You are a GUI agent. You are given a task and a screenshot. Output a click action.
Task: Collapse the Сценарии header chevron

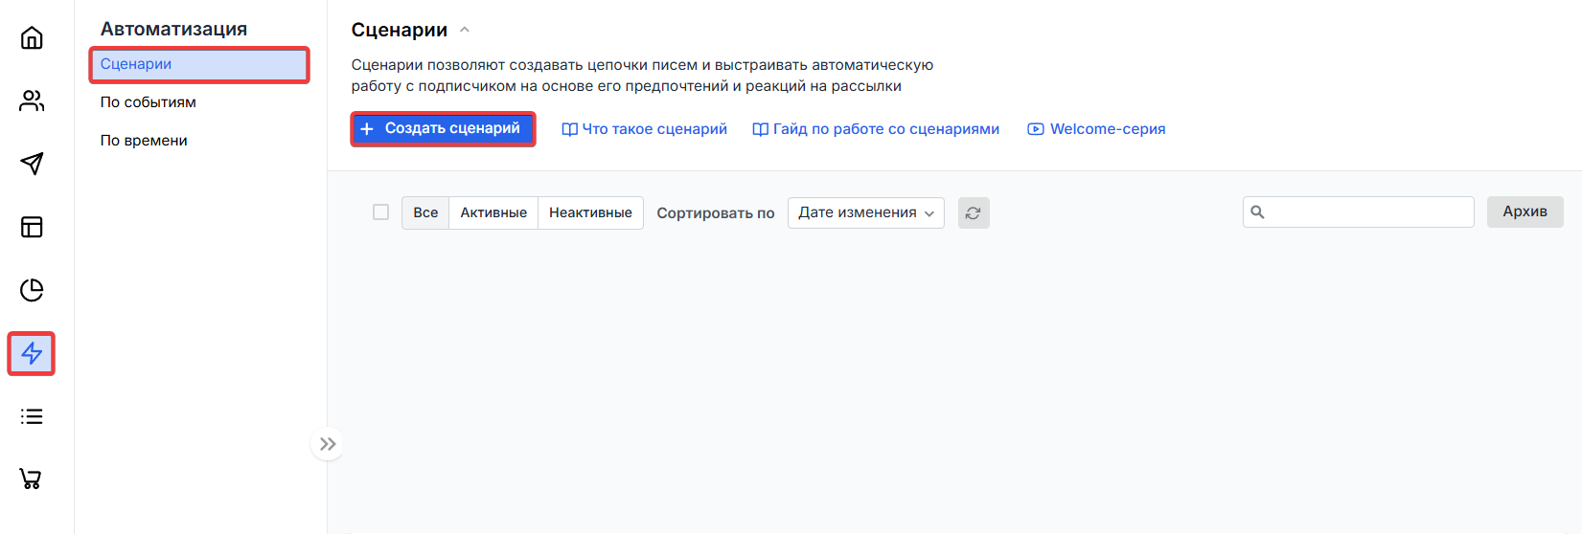pos(465,30)
